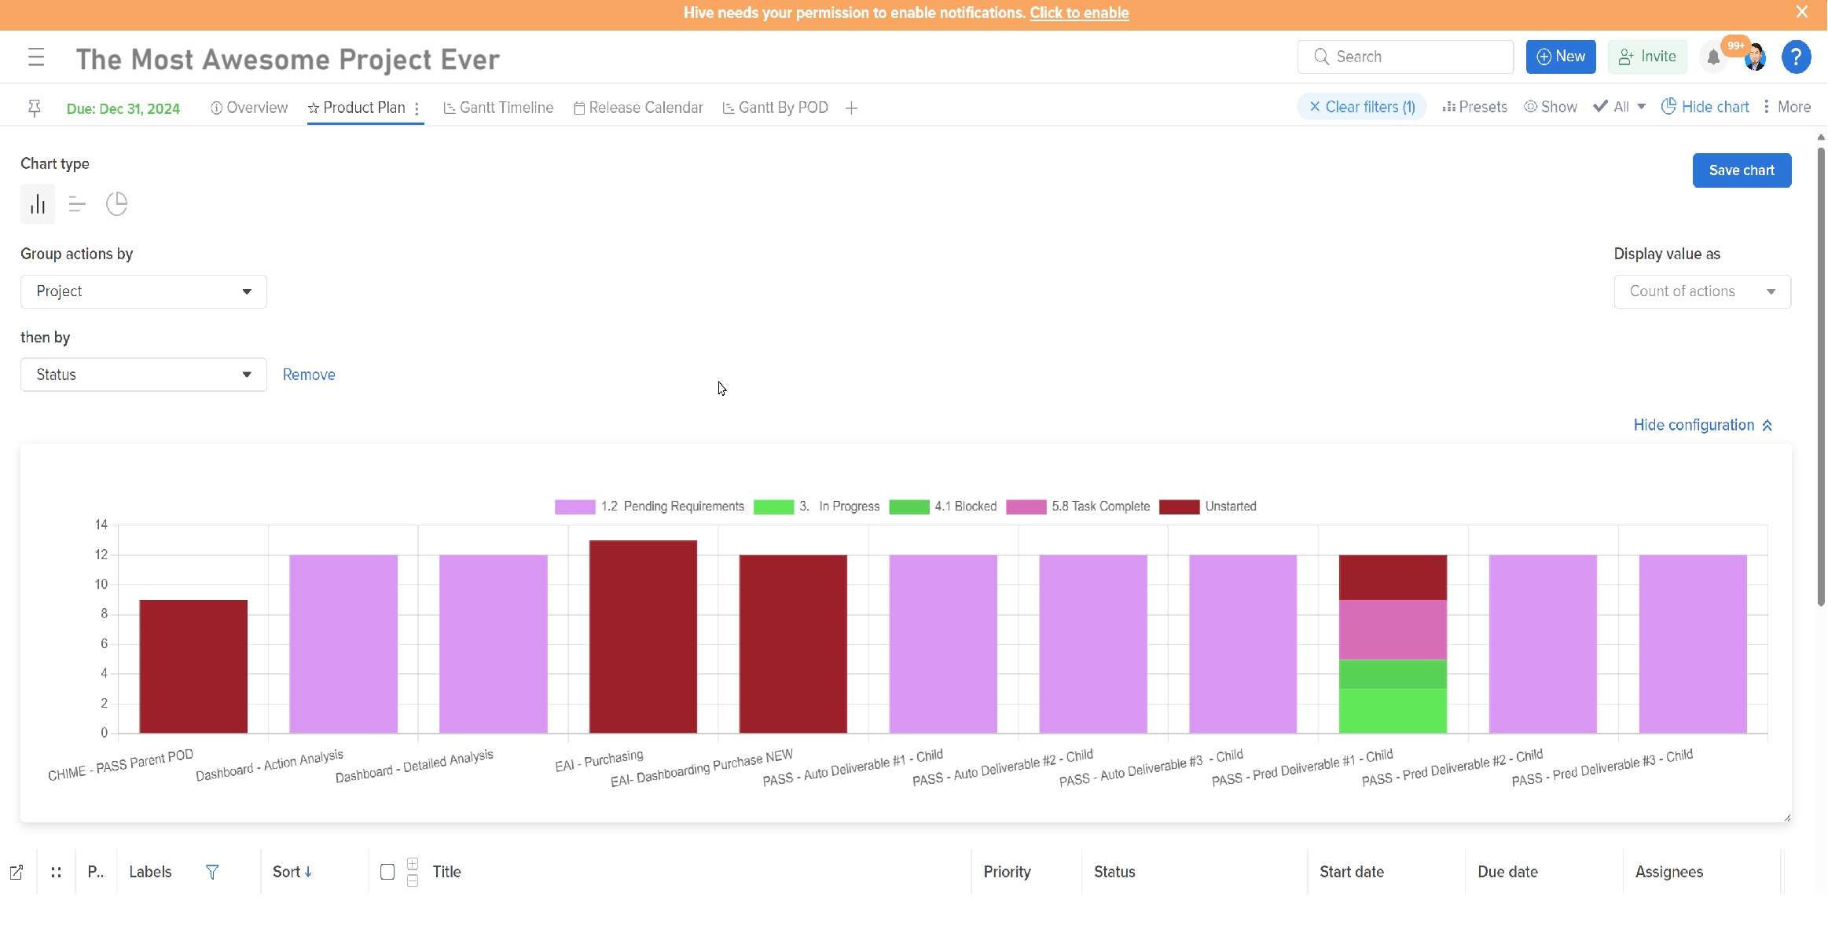The width and height of the screenshot is (1828, 926).
Task: Toggle Unstarted legend series
Action: [1208, 507]
